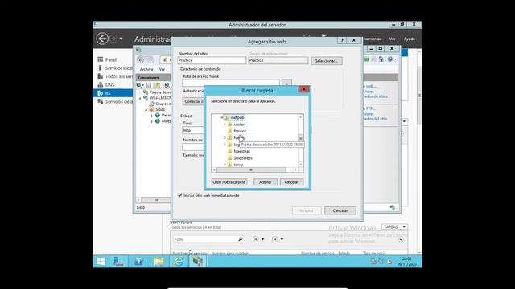Click the DNS icon in the sidebar
Image resolution: width=515 pixels, height=289 pixels.
tap(100, 84)
